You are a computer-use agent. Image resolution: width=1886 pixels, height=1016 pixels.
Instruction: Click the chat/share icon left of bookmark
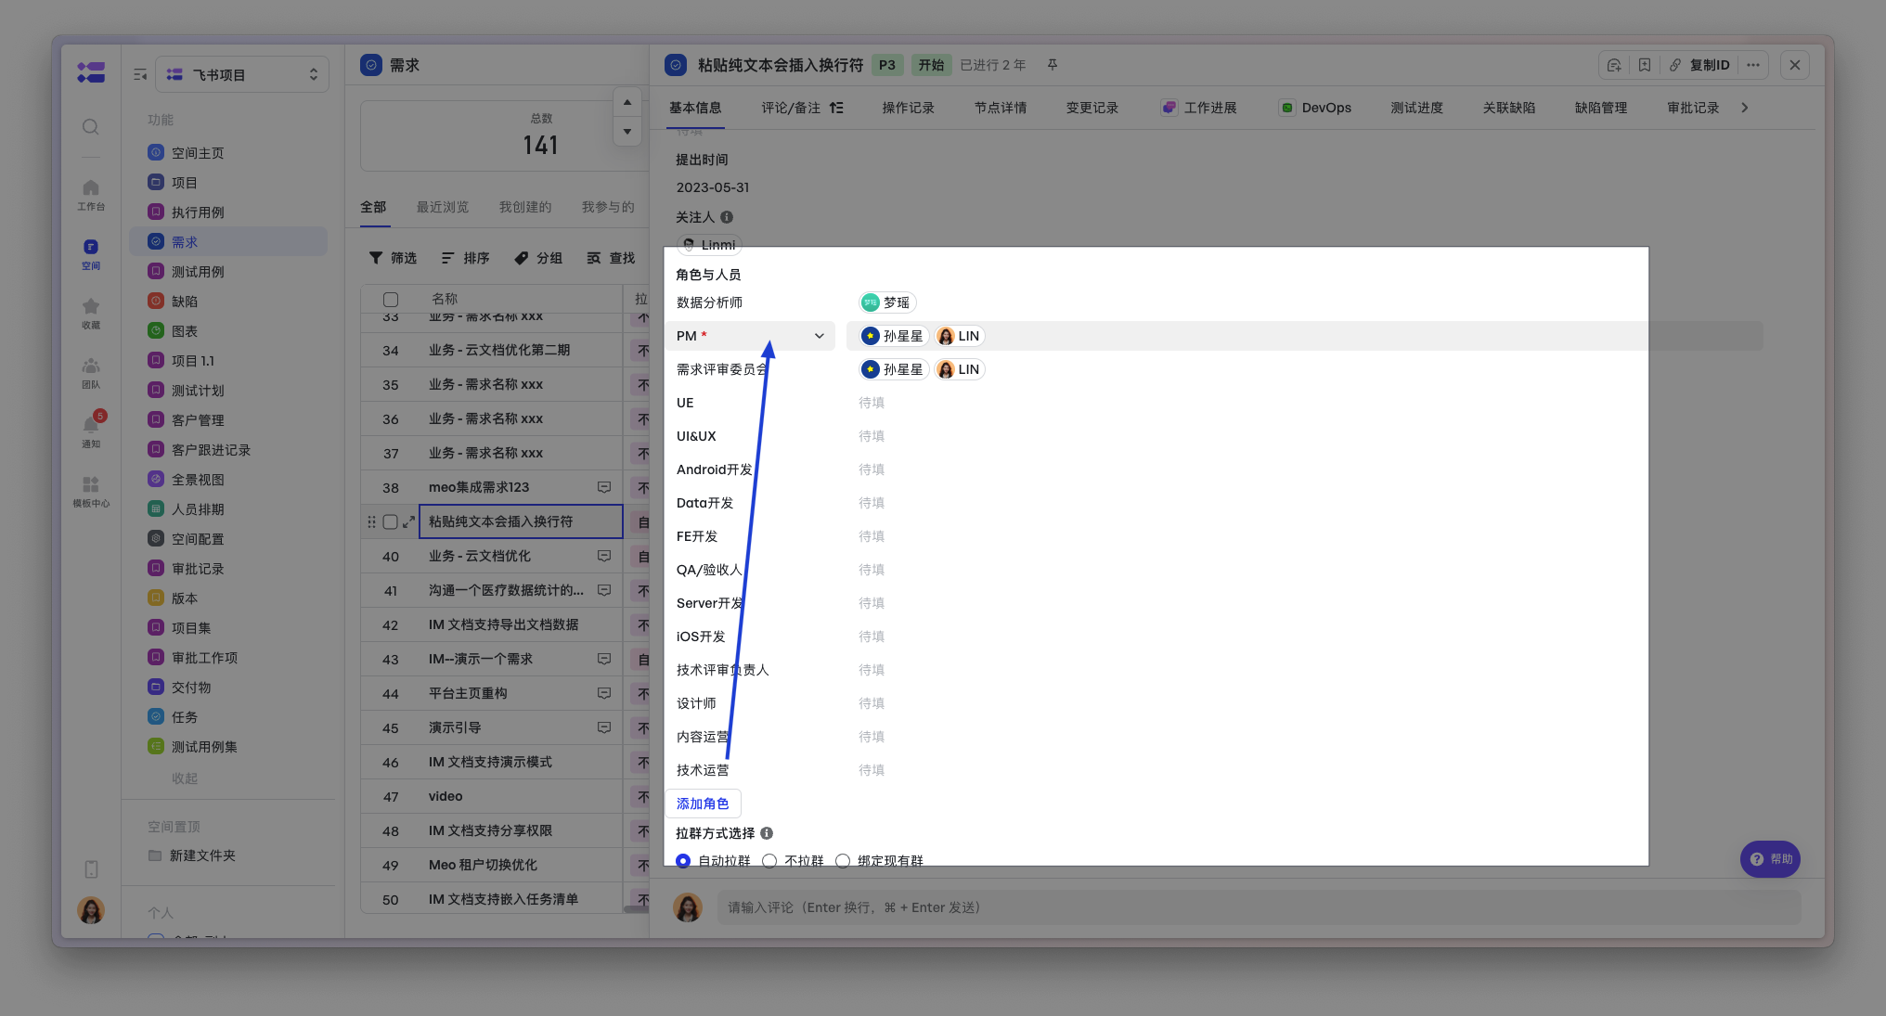[x=1614, y=65]
